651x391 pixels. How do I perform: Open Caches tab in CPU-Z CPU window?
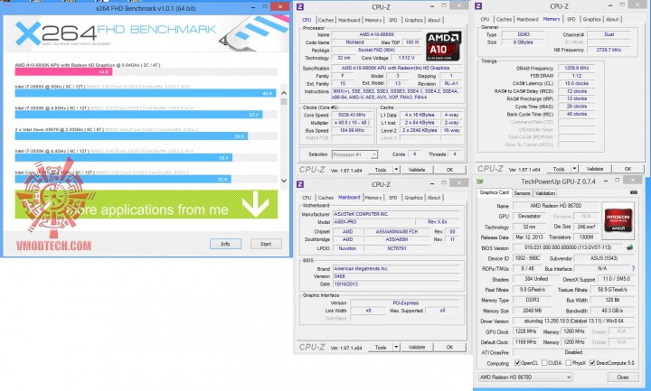tap(325, 20)
